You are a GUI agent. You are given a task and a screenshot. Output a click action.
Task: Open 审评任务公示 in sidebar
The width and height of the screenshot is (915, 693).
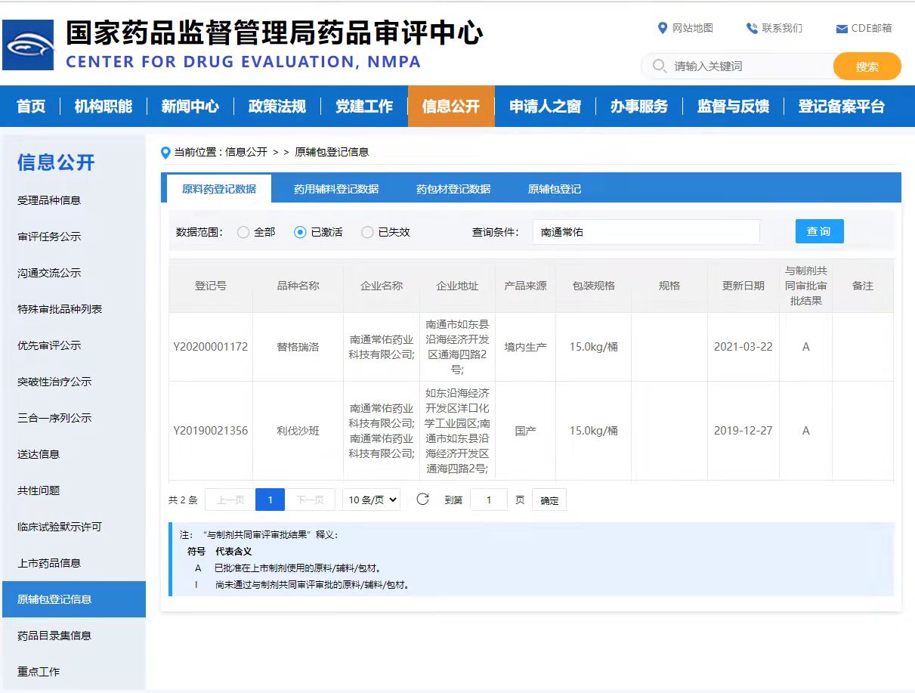coord(74,237)
